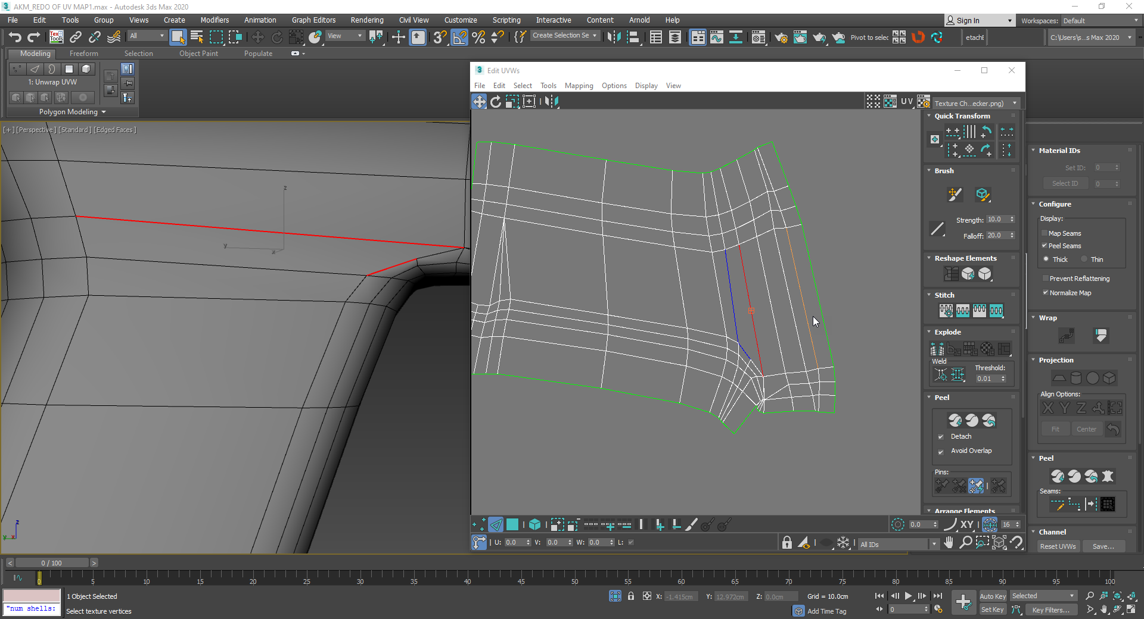Click the Set Key button
Screen dimensions: 1144x619
[x=993, y=609]
